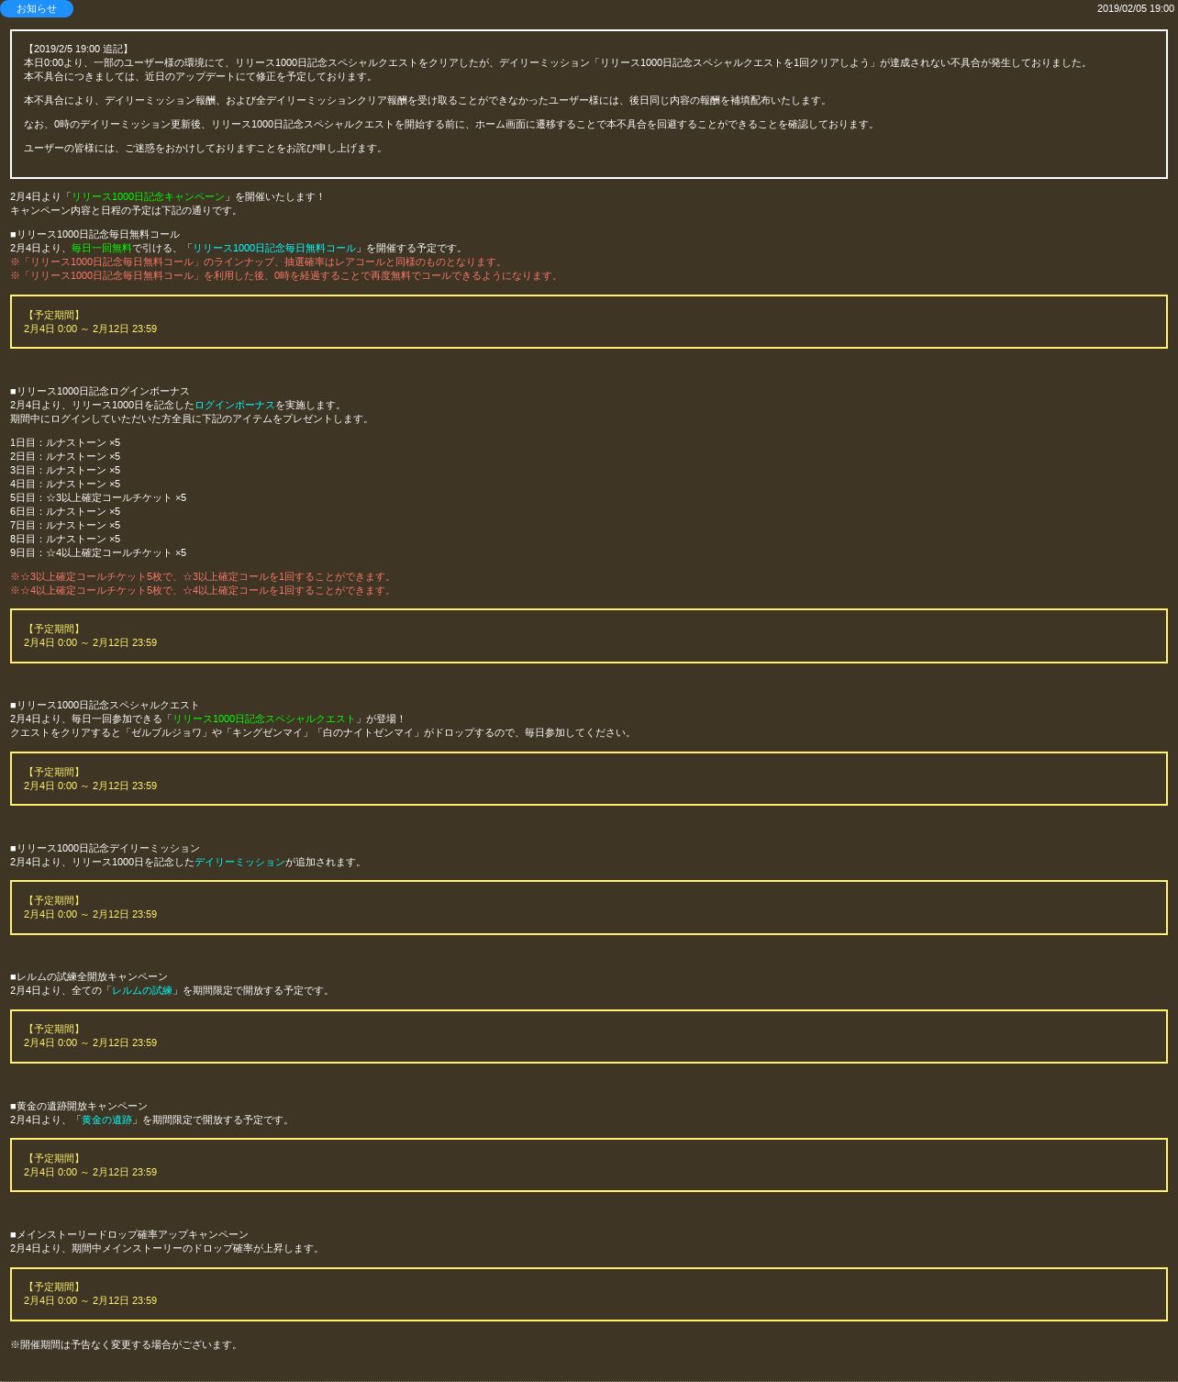1178x1382 pixels.
Task: Open the cyan レルムの試練 link
Action: point(142,990)
